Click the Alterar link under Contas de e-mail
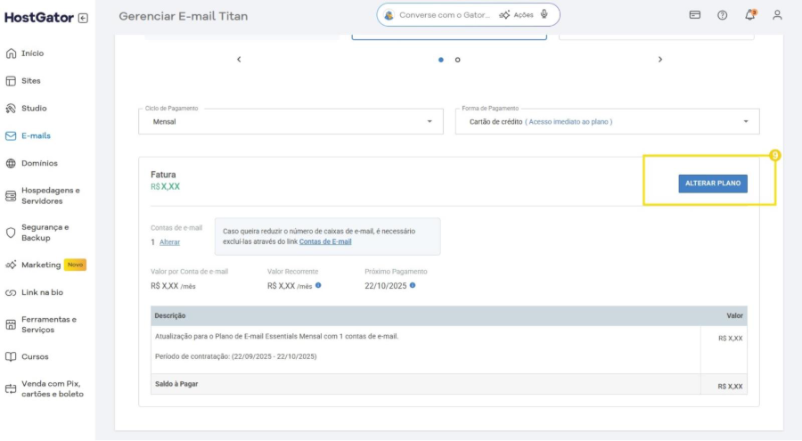 coord(170,242)
